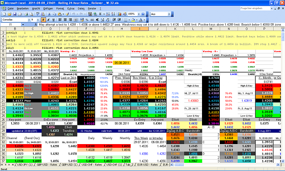Increase cell indent
Viewport: 285px width, 171px height.
119,20
